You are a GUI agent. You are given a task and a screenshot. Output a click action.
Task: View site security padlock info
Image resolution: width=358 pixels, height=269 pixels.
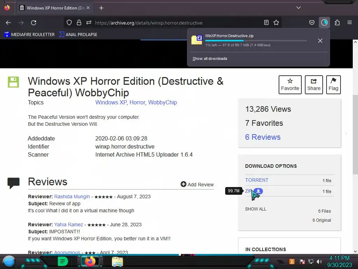(x=79, y=22)
